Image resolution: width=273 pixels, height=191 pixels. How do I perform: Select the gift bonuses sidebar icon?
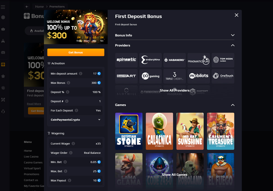(x=3, y=64)
